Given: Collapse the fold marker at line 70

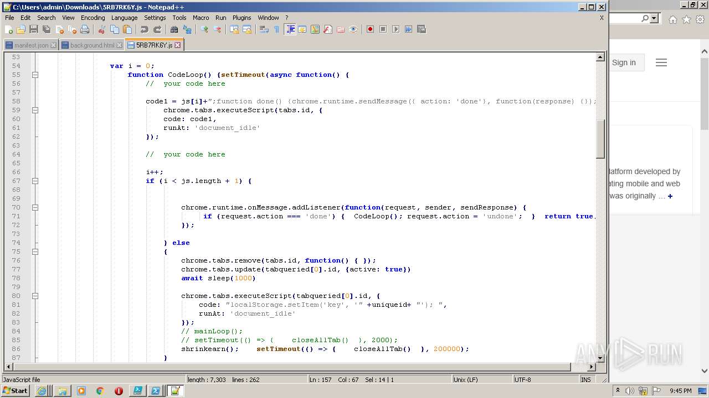Looking at the screenshot, I should coord(35,207).
